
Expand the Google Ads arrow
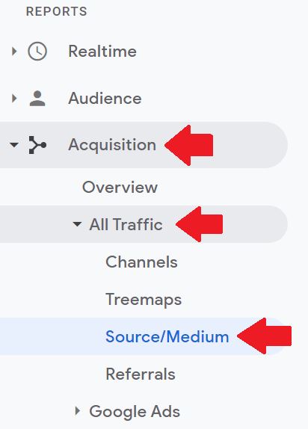click(78, 410)
